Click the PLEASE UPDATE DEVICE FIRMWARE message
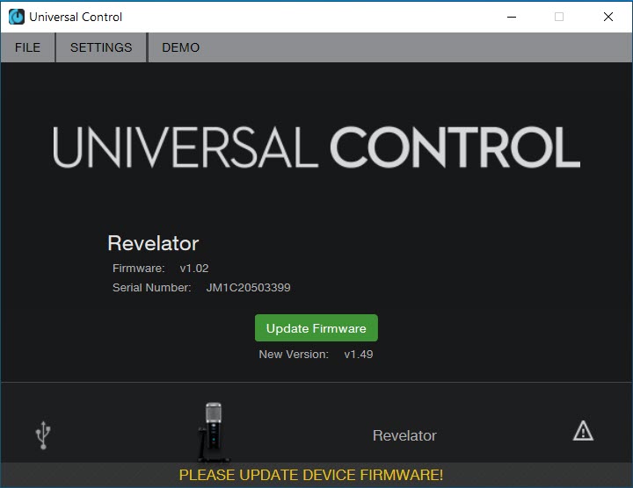The width and height of the screenshot is (633, 488). coord(311,475)
